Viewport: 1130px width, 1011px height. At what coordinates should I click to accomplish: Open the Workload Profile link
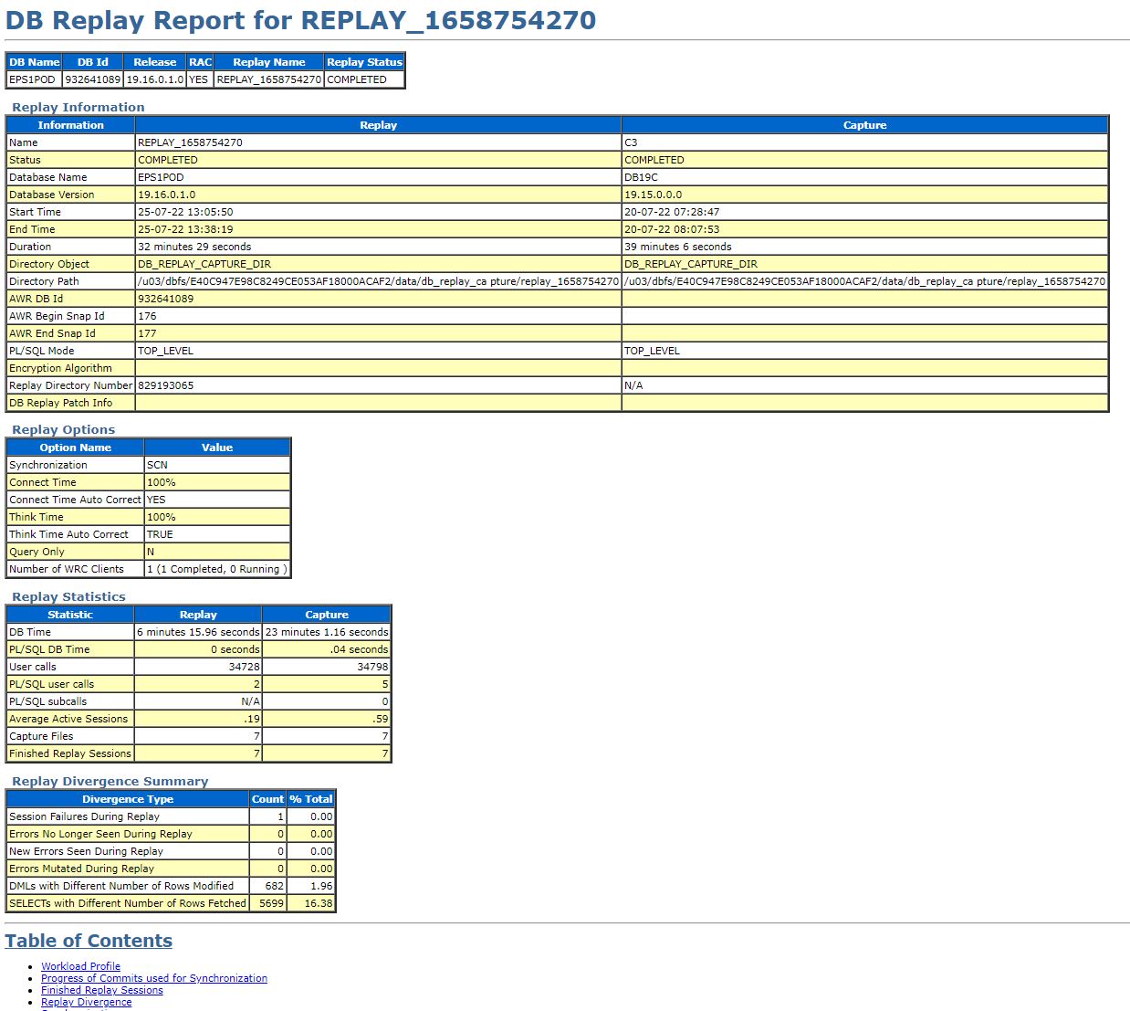[x=80, y=965]
